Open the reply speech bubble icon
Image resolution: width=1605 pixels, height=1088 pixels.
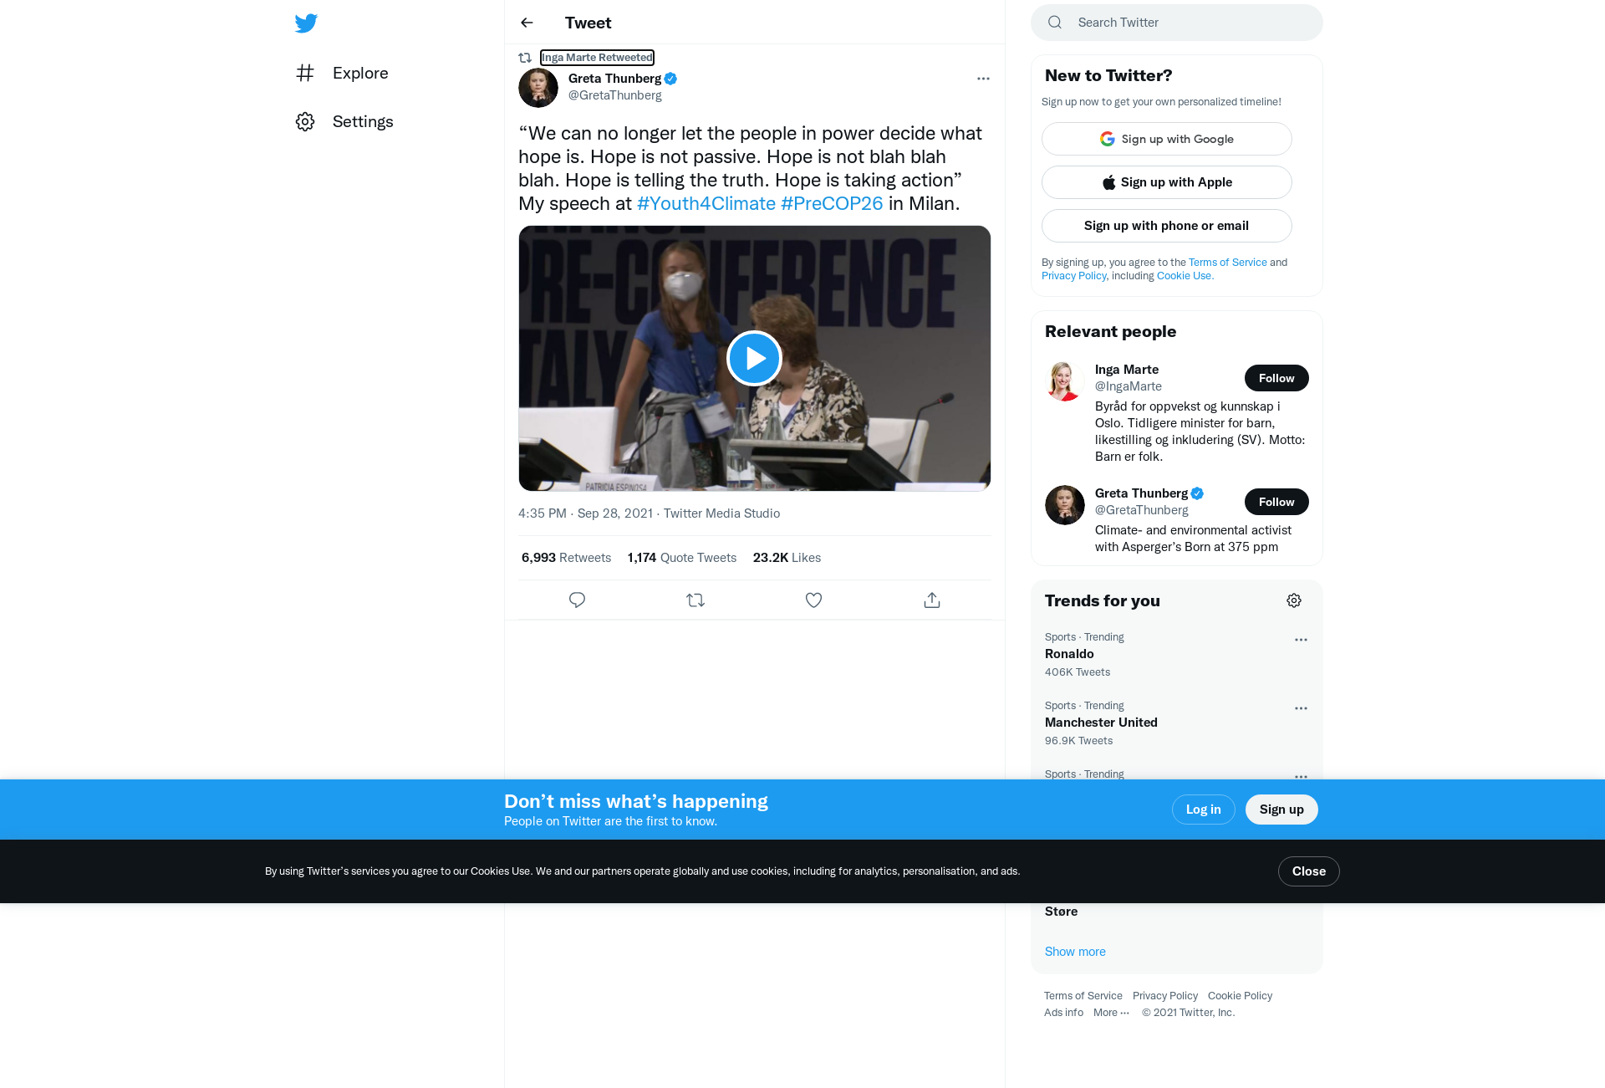click(577, 600)
